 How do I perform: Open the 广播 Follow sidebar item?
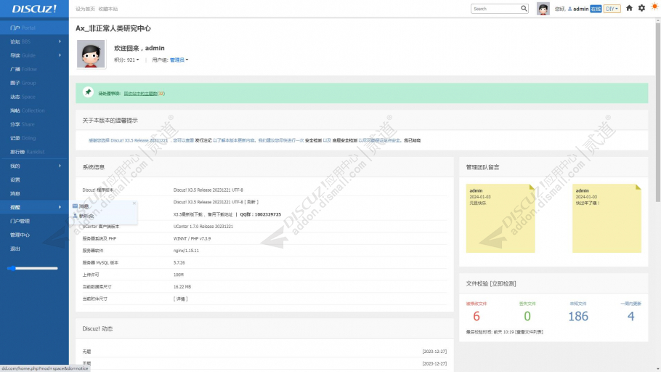tap(34, 69)
